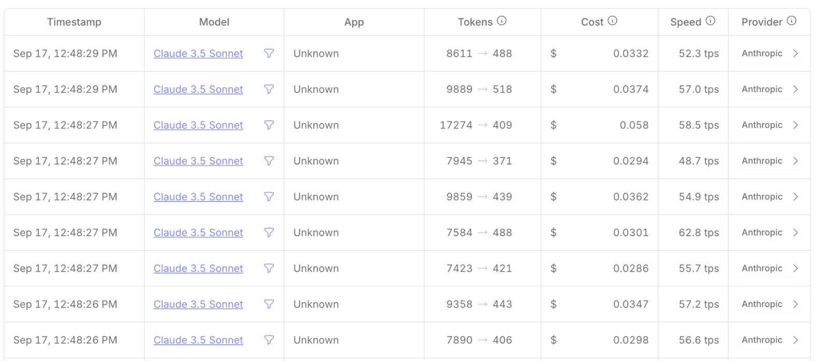
Task: Click the Timestamp column header
Action: tap(74, 22)
